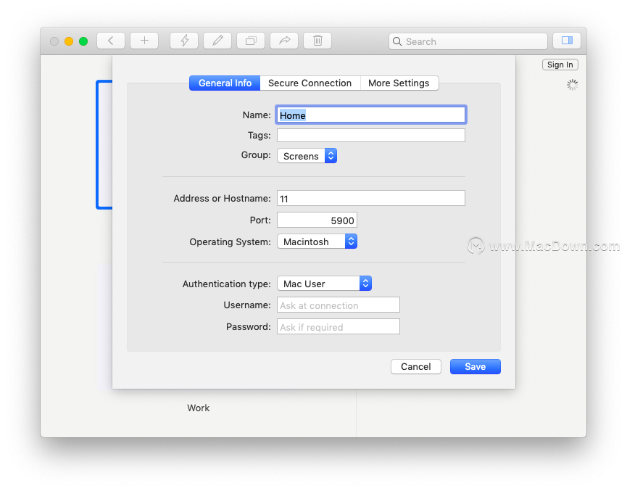Click the empty Tags field

(371, 135)
